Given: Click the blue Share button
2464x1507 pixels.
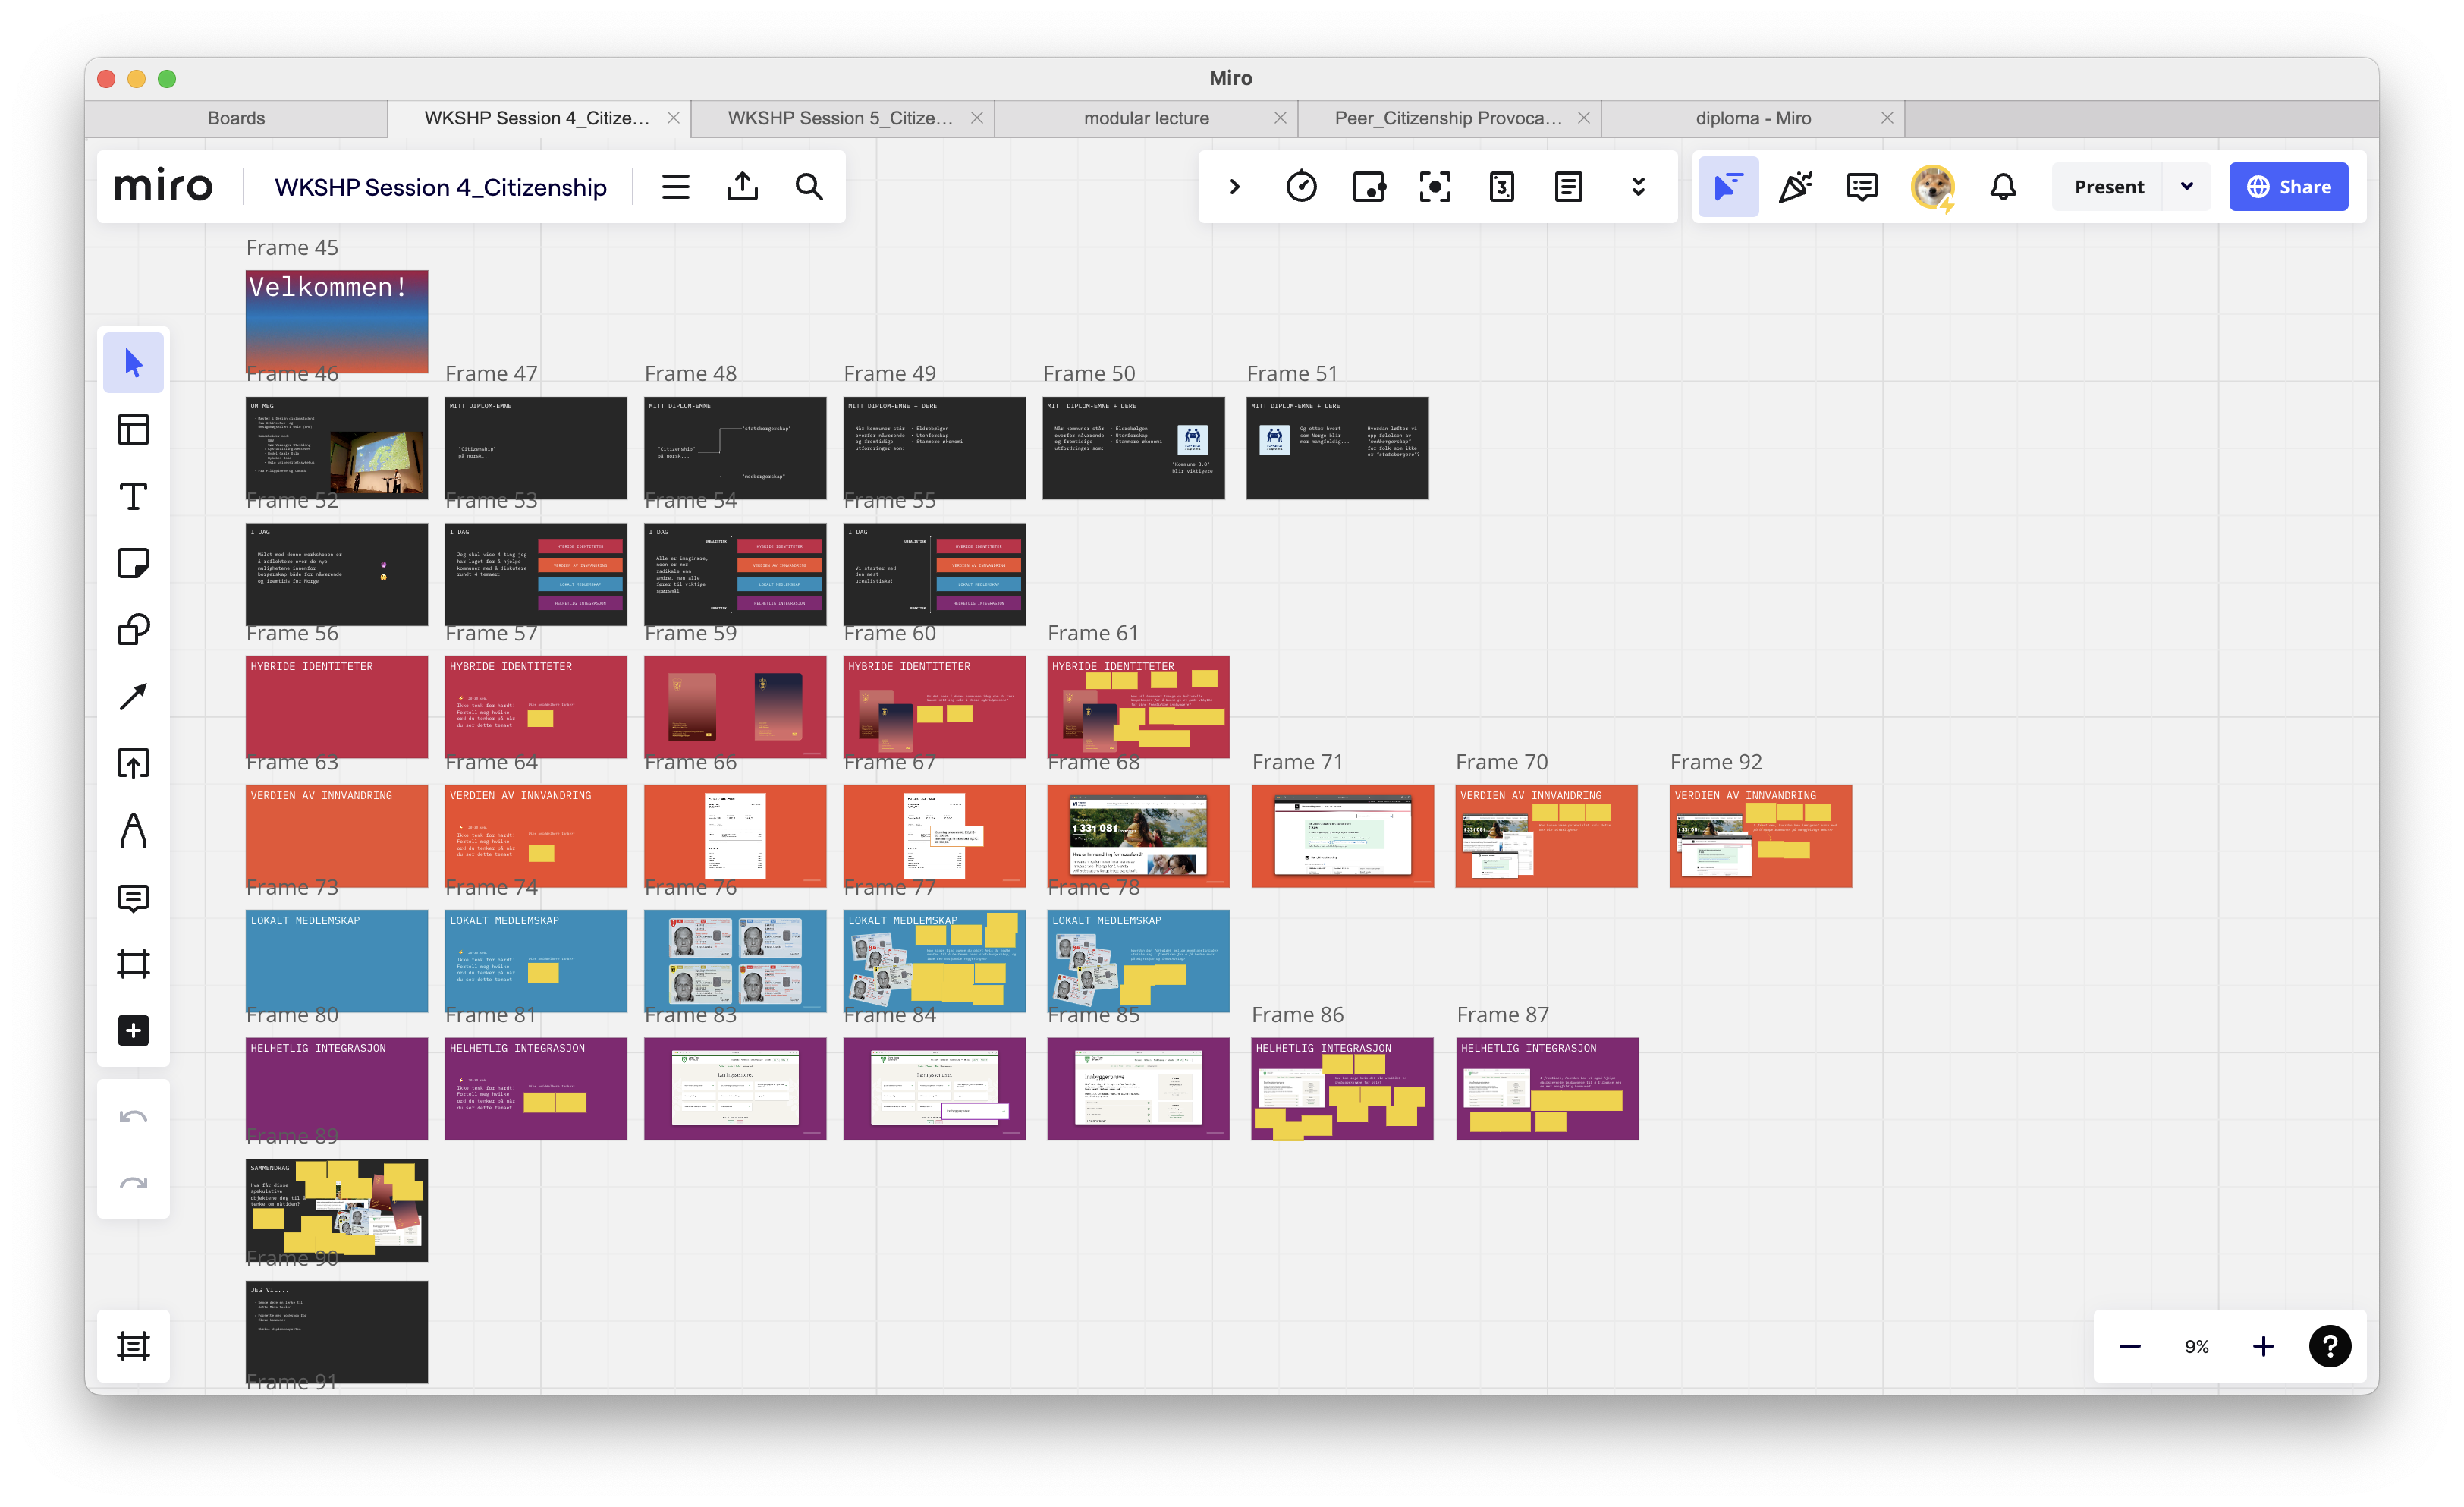Looking at the screenshot, I should point(2288,187).
